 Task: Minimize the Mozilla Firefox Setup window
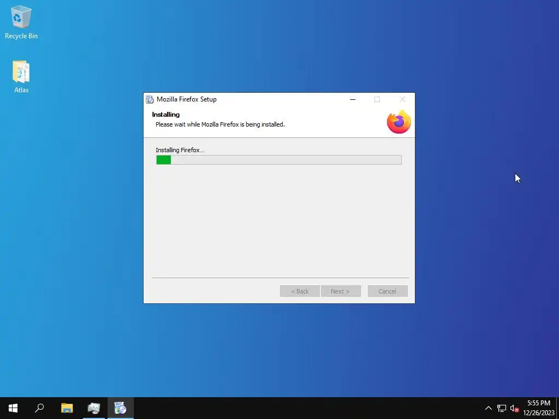pos(353,99)
